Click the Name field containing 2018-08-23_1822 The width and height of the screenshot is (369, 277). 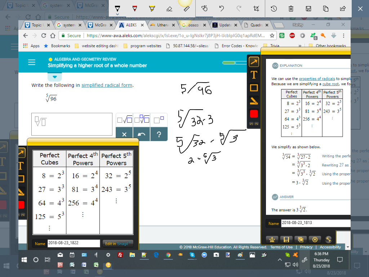coord(73,243)
